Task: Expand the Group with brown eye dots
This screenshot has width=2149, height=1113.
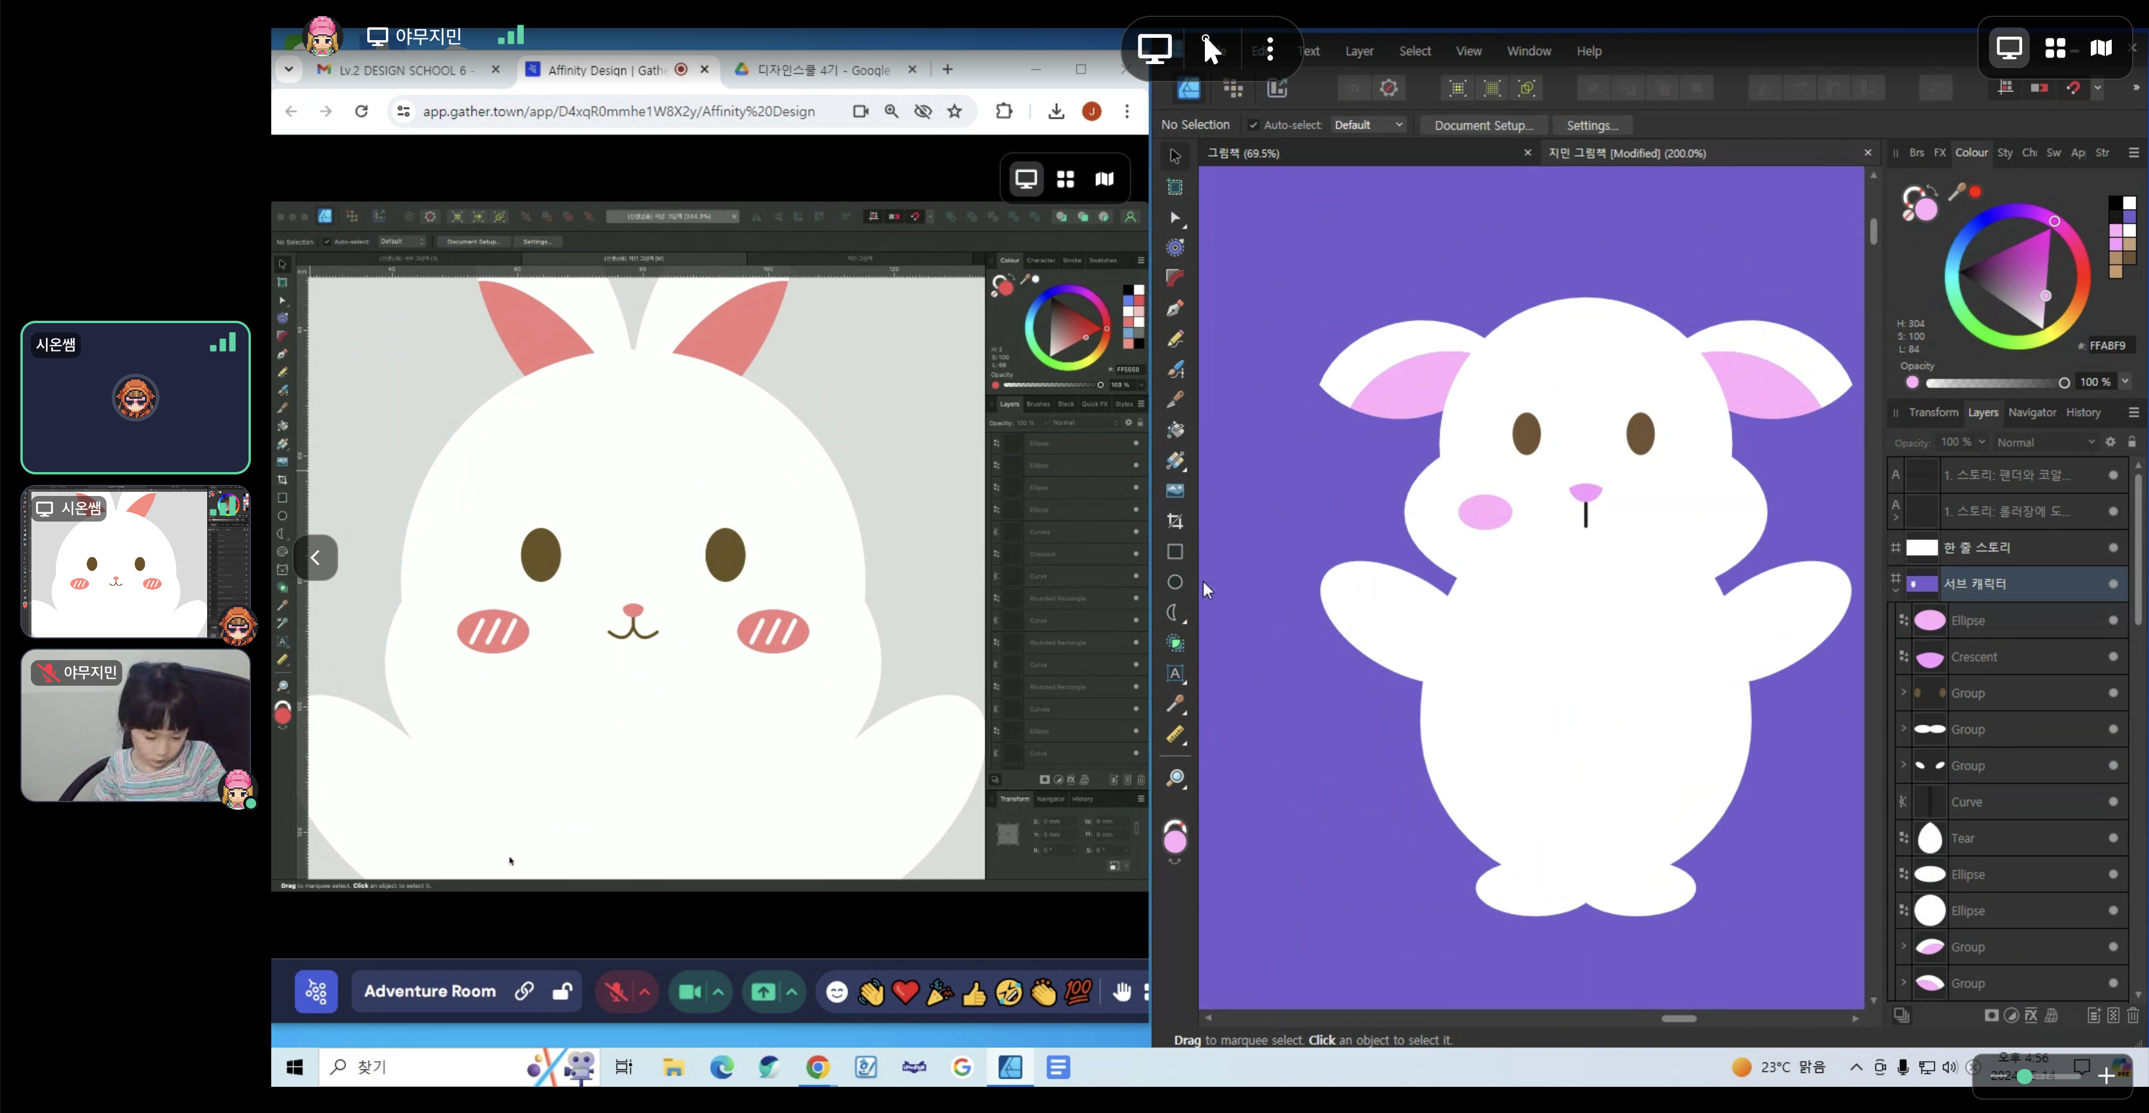Action: click(1903, 693)
